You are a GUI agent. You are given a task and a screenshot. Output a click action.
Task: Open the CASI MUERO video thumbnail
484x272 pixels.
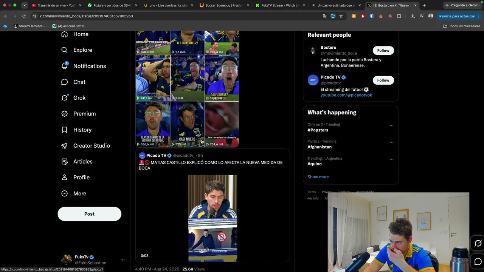(x=187, y=124)
